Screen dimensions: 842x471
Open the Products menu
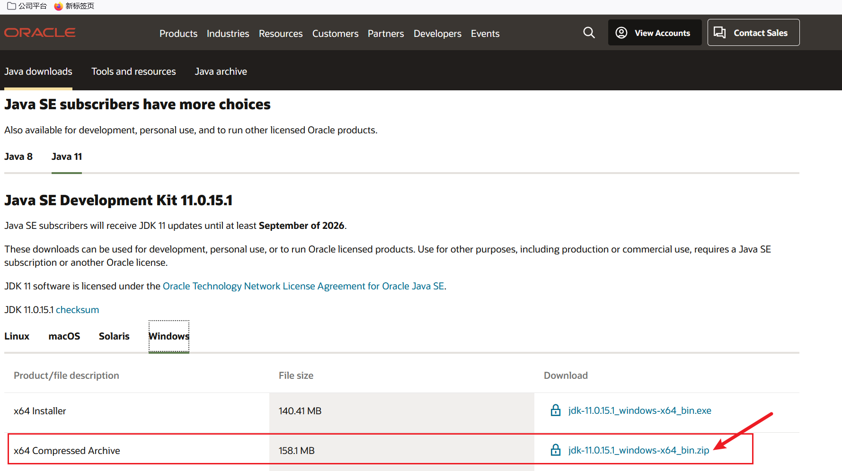[178, 34]
